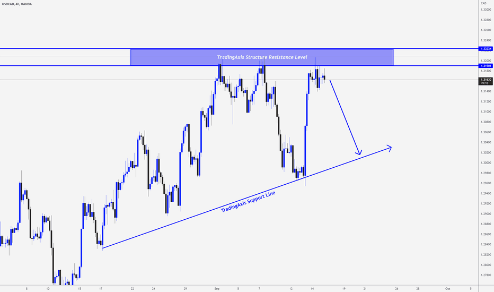Click the Sep label on time axis
Image resolution: width=494 pixels, height=292 pixels.
[217, 288]
